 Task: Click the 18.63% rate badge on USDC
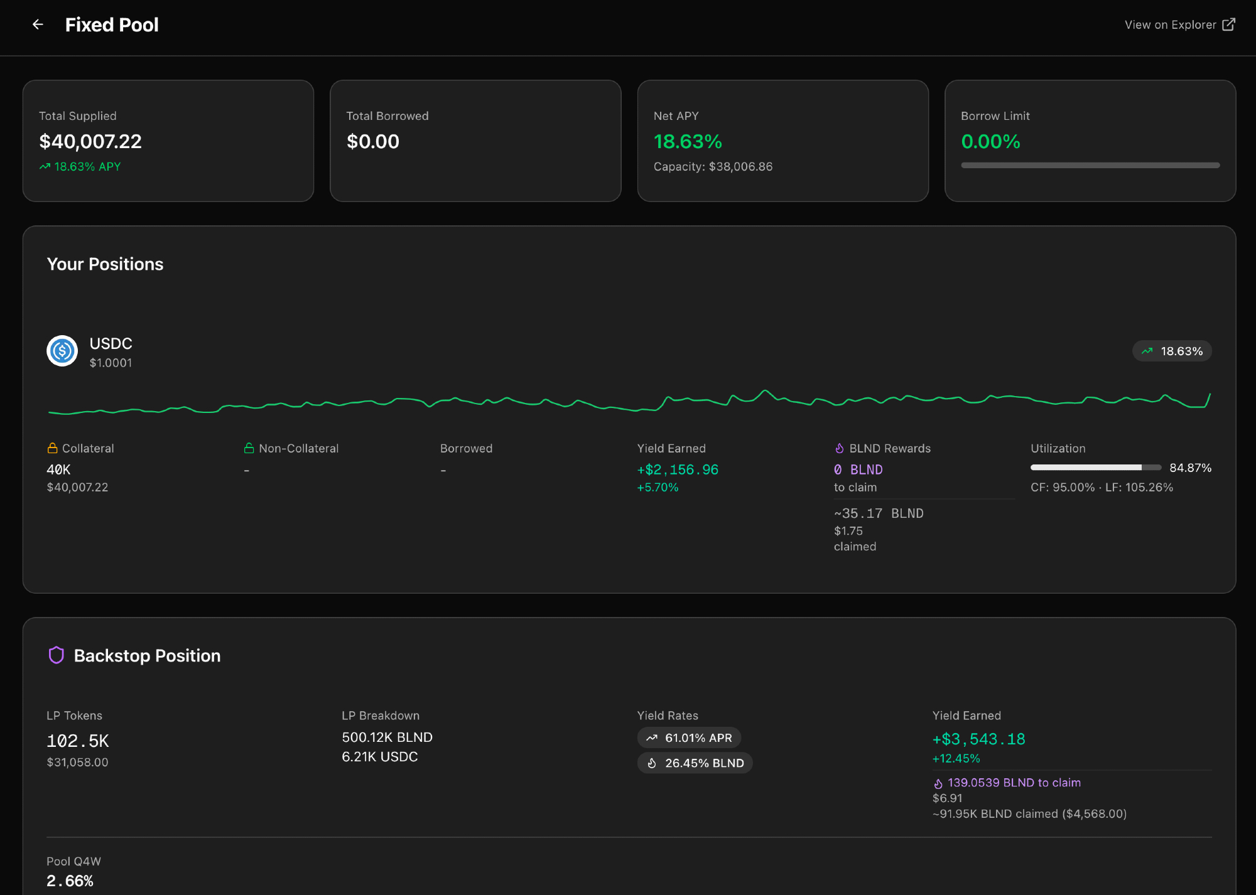point(1172,351)
